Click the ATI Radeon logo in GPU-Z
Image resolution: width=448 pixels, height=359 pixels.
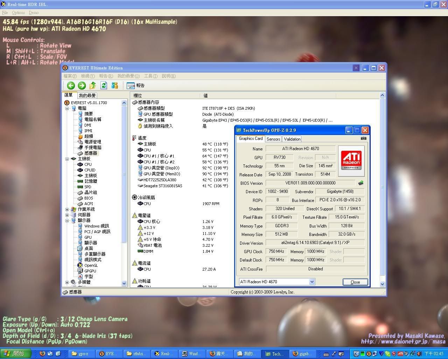(x=351, y=161)
